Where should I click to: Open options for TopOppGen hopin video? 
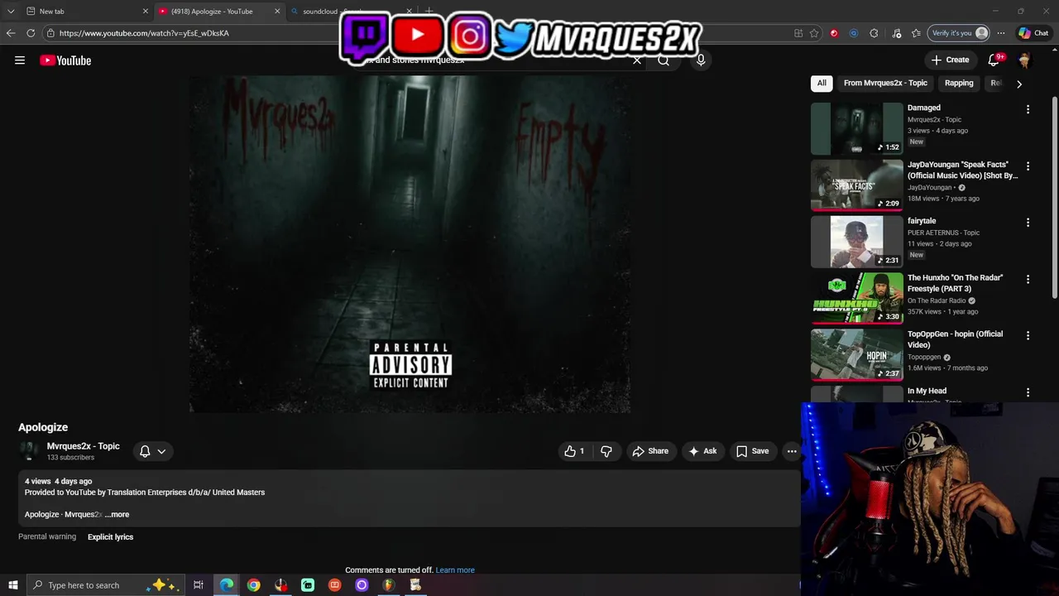[1028, 335]
